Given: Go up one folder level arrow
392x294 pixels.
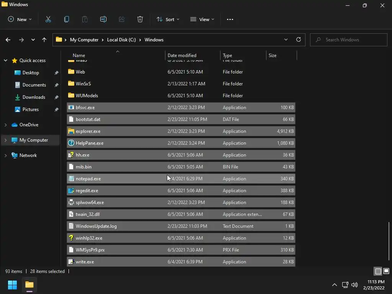Looking at the screenshot, I should click(44, 40).
